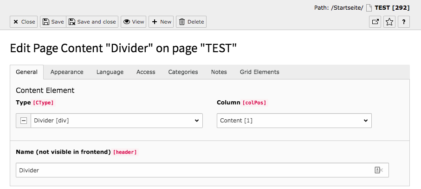The height and width of the screenshot is (189, 421).
Task: Create a New content element
Action: pyautogui.click(x=161, y=22)
